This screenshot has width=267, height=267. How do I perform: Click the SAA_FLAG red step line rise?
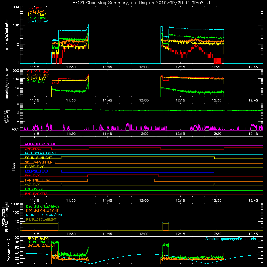[87, 176]
